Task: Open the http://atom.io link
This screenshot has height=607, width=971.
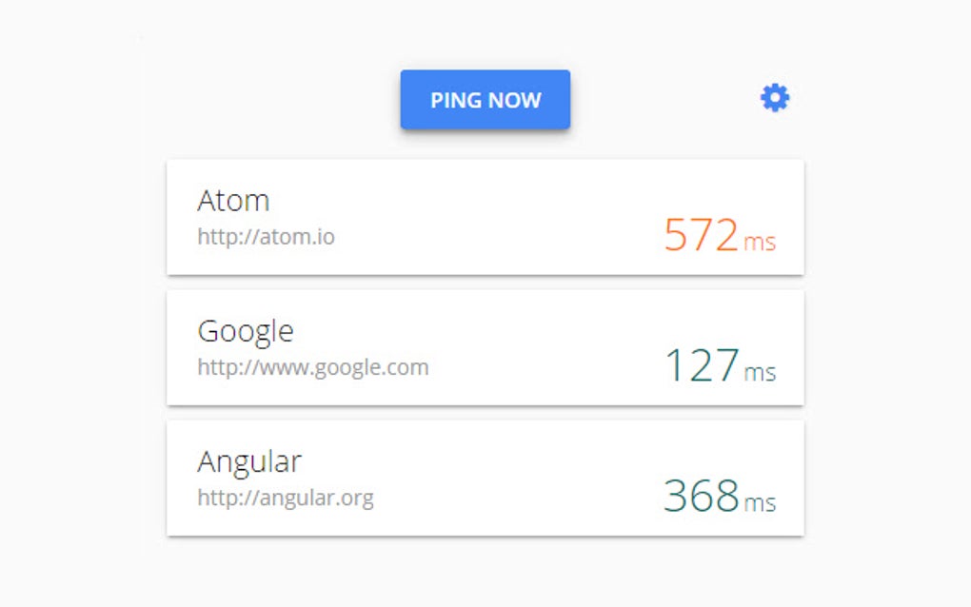Action: point(267,237)
